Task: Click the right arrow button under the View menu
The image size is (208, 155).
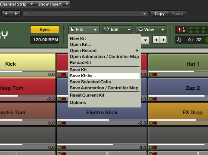Action: [x=163, y=40]
